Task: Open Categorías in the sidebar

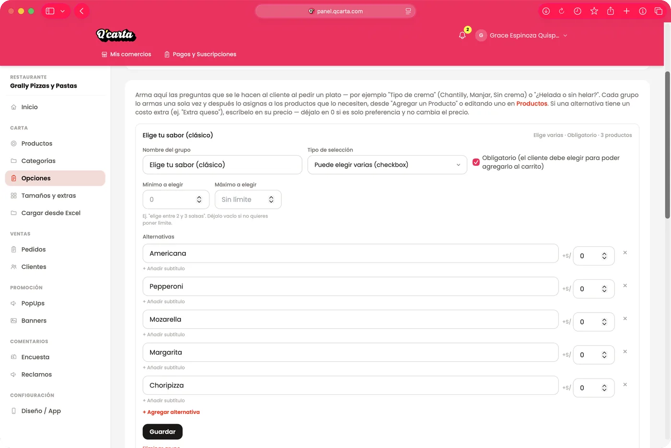Action: 55,161
